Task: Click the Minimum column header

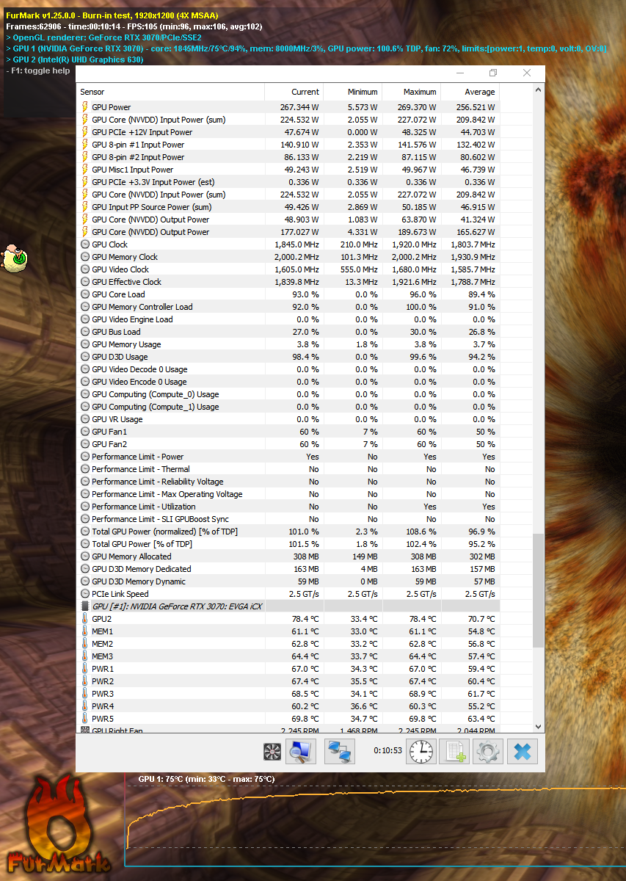Action: (352, 92)
